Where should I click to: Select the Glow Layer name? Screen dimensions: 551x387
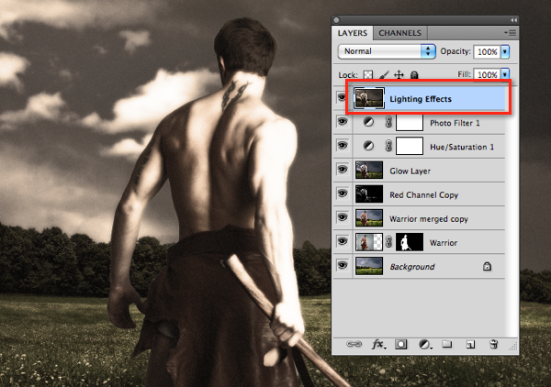410,171
